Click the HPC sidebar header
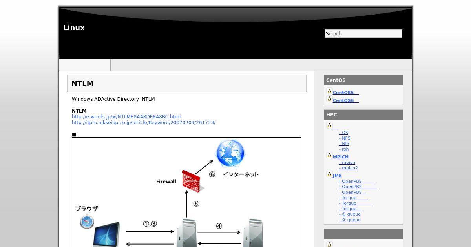The height and width of the screenshot is (247, 471). click(x=363, y=115)
